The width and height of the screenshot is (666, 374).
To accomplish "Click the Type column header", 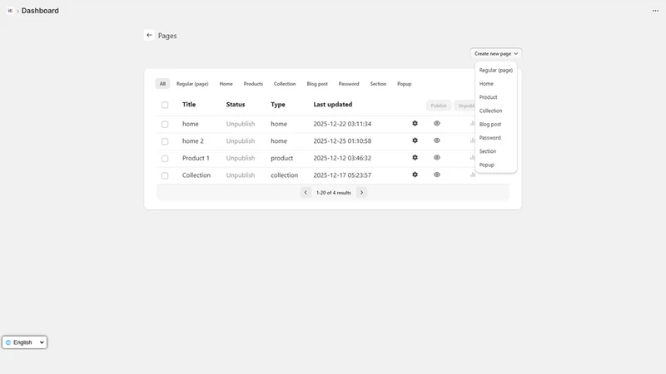I will (x=278, y=105).
